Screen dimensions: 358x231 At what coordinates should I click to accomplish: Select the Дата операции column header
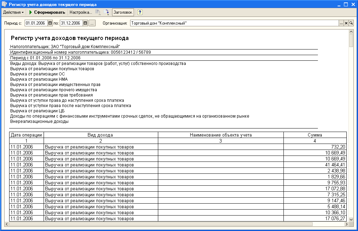pyautogui.click(x=26, y=135)
